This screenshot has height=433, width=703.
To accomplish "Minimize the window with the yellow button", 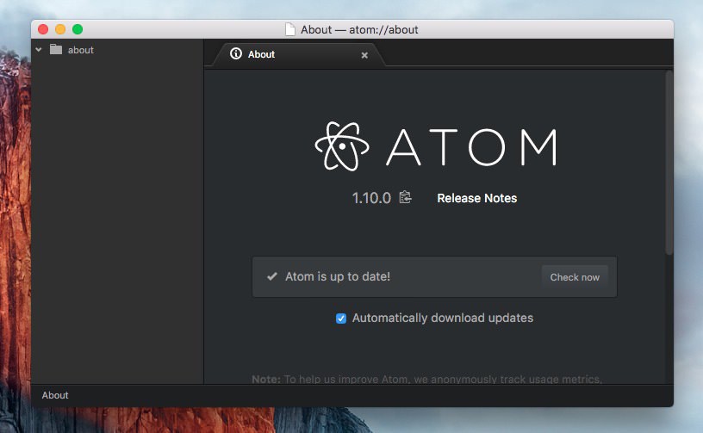I will [60, 29].
